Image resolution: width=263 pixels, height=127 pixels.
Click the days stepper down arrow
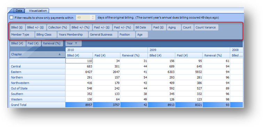[x=93, y=18]
